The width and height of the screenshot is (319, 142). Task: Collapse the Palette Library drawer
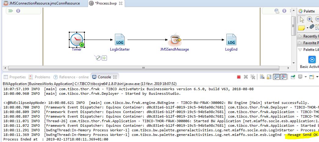308,49
